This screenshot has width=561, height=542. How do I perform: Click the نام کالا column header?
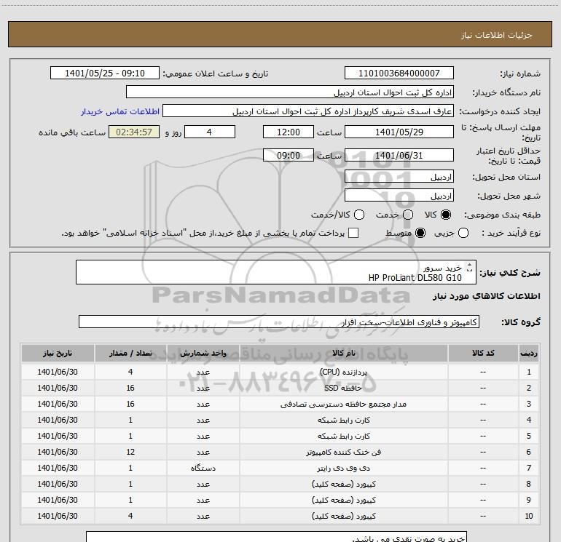coord(343,353)
